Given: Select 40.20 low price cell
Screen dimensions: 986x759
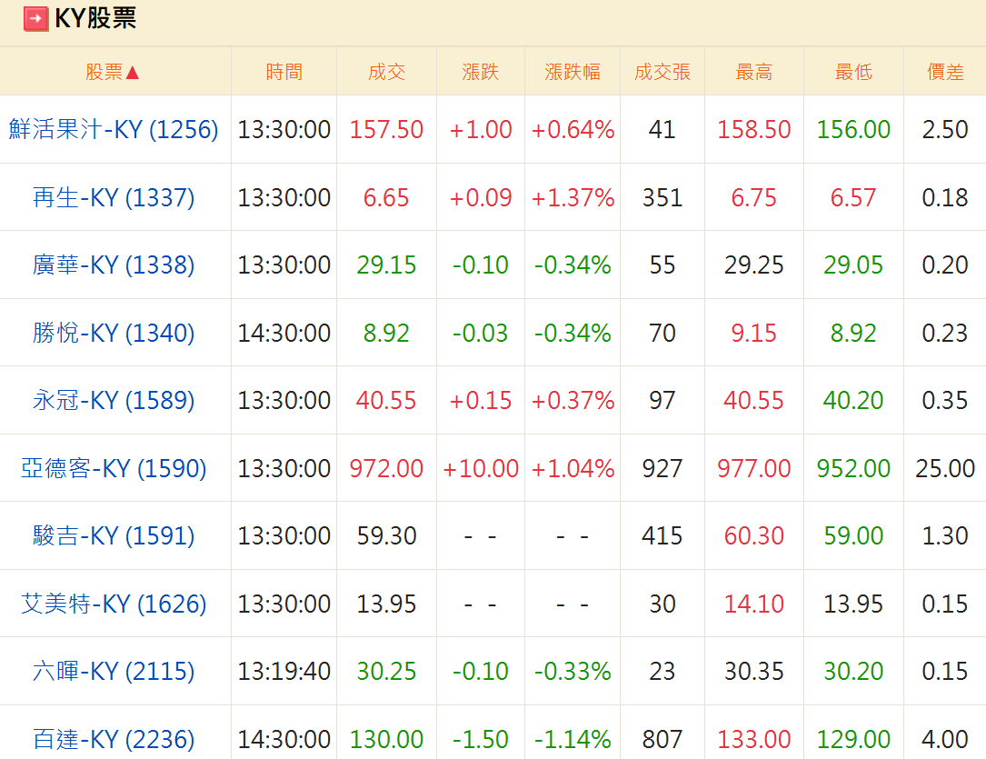Looking at the screenshot, I should 853,401.
